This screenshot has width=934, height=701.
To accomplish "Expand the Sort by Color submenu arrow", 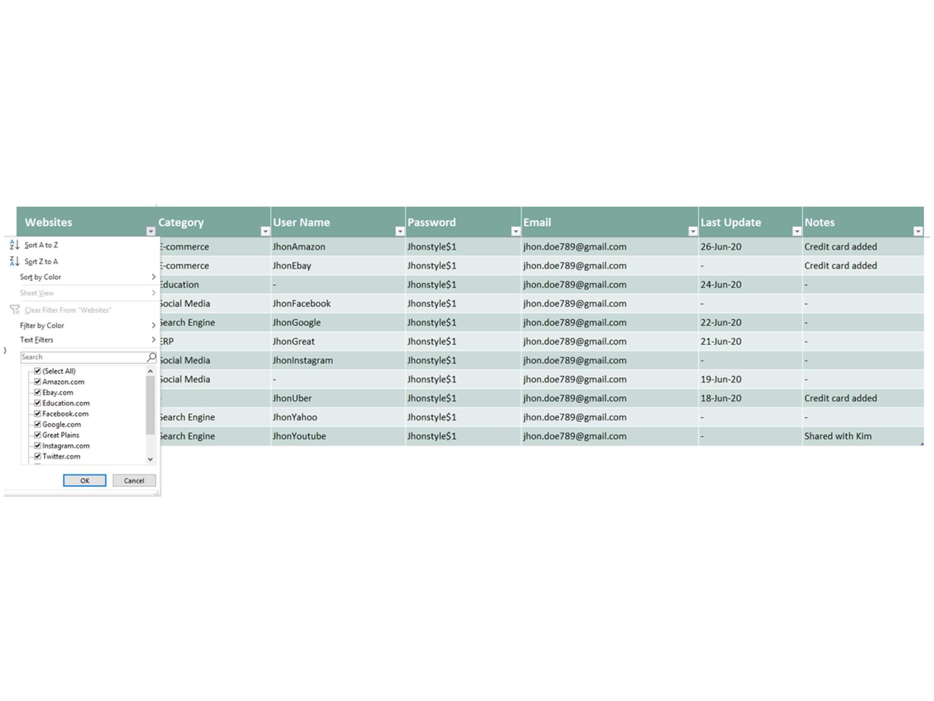I will coord(153,277).
